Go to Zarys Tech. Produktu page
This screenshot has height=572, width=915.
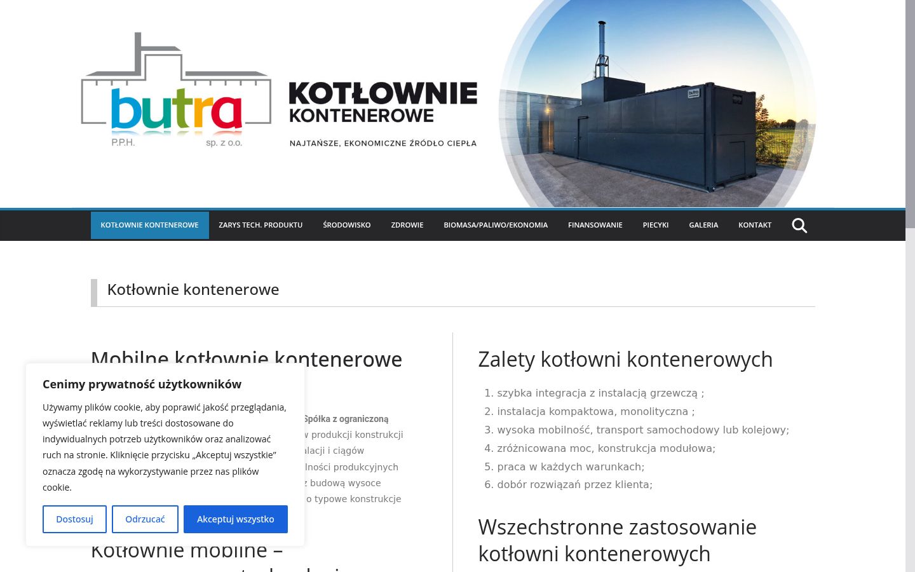point(261,225)
